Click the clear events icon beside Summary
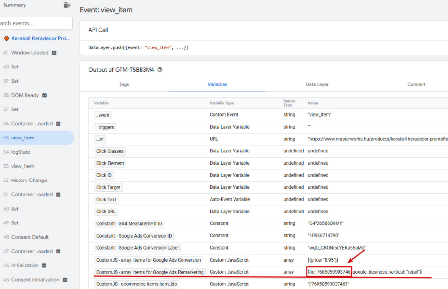This screenshot has width=448, height=289. pyautogui.click(x=67, y=5)
